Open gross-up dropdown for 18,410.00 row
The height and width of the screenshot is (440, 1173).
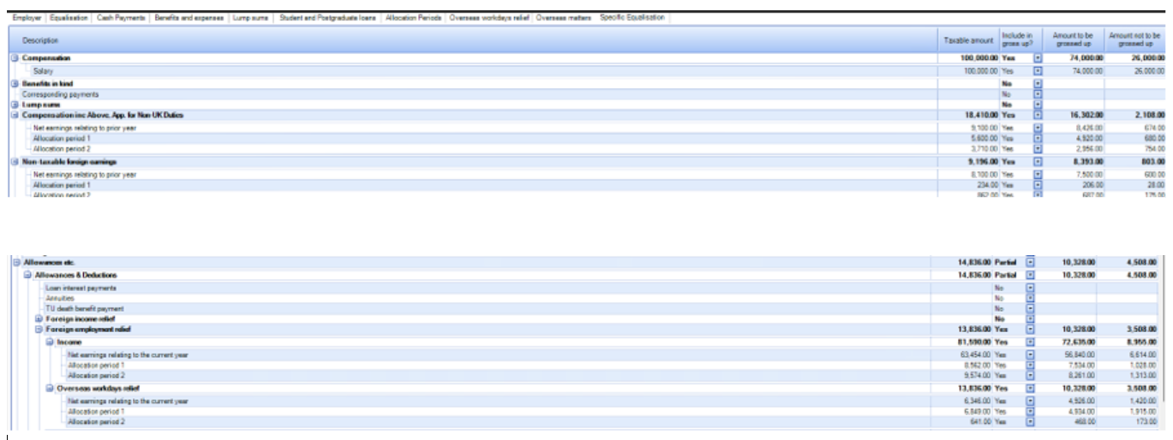coord(1038,115)
